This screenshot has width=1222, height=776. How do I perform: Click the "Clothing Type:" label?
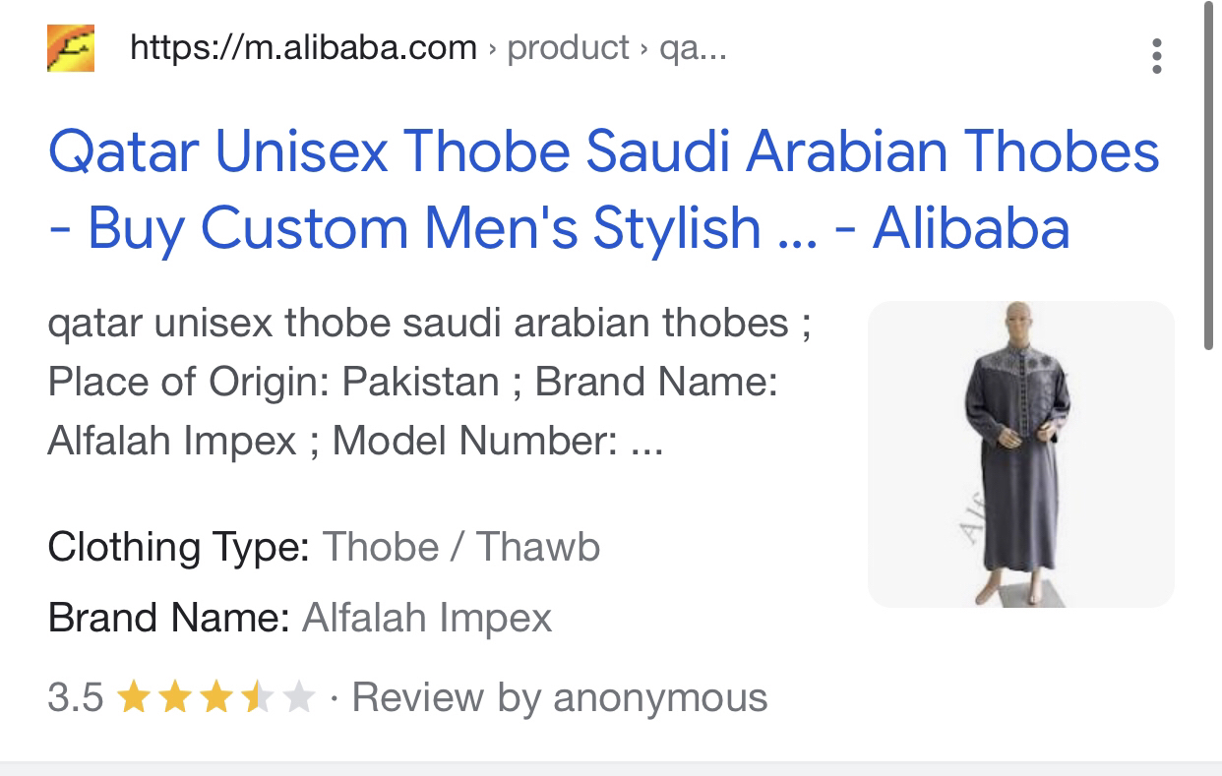[179, 547]
